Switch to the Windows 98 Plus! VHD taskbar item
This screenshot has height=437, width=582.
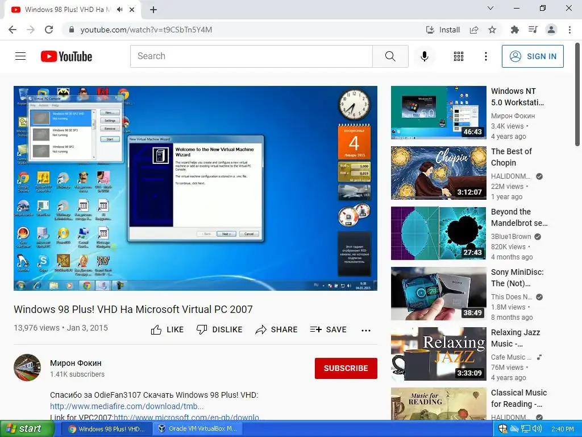click(x=106, y=429)
